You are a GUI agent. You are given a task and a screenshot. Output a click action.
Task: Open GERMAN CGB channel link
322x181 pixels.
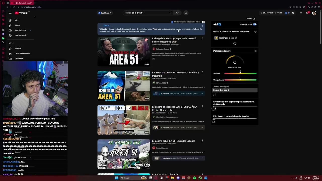(x=161, y=83)
